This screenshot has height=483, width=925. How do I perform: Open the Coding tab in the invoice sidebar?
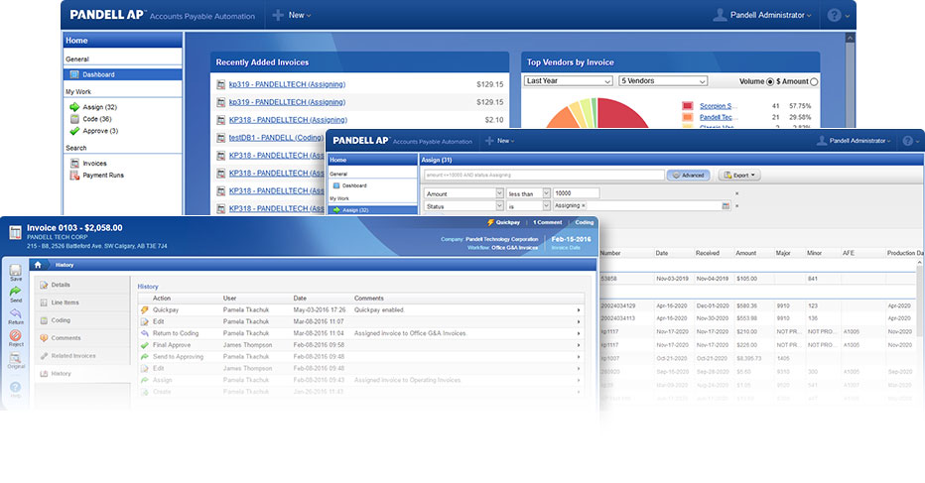pyautogui.click(x=82, y=320)
